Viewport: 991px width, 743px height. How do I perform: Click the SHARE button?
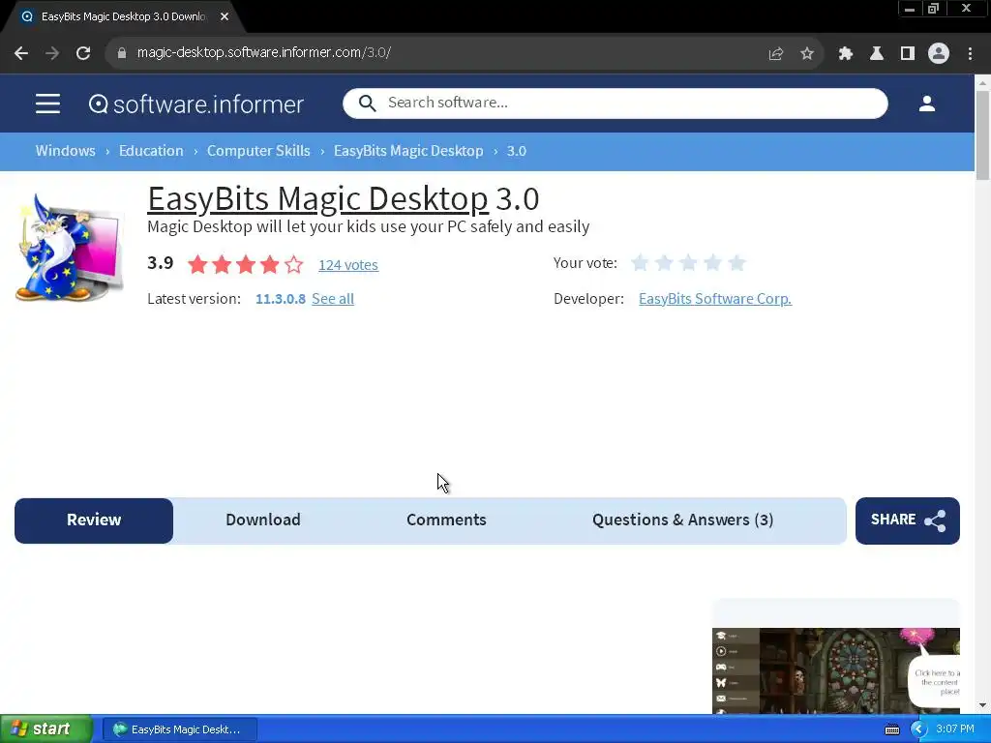pyautogui.click(x=907, y=520)
